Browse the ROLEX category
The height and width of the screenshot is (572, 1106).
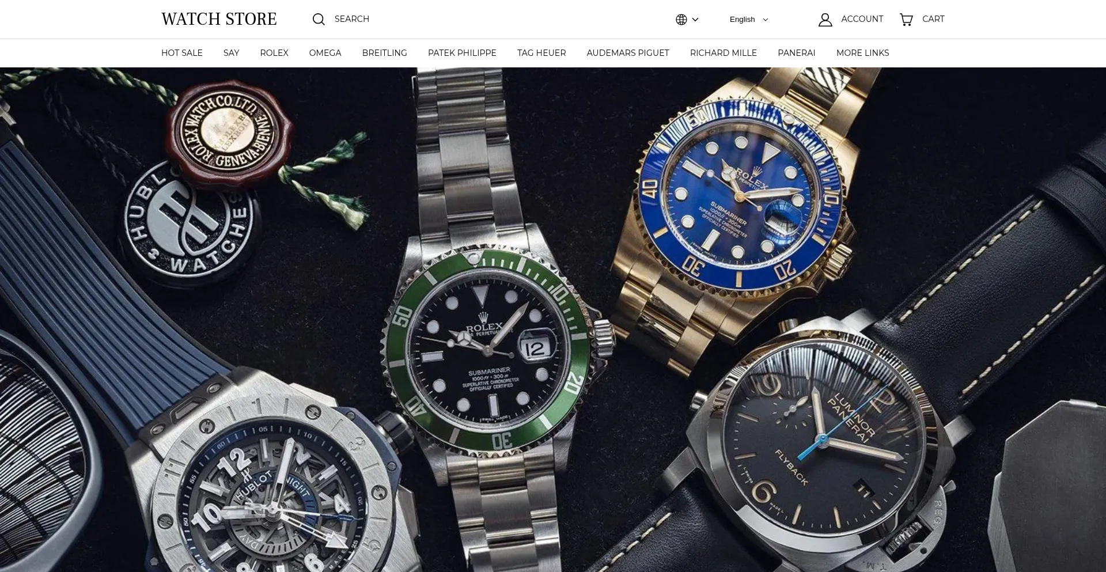[274, 53]
